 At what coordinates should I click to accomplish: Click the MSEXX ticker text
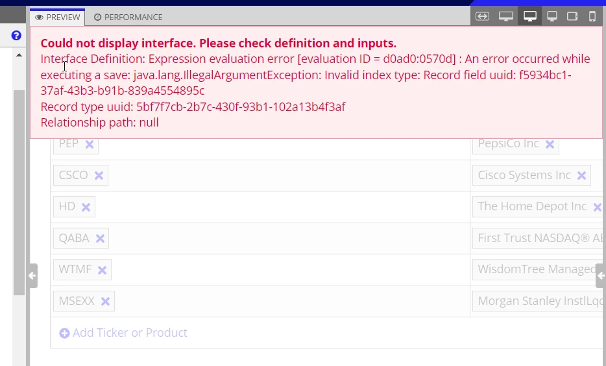(77, 300)
